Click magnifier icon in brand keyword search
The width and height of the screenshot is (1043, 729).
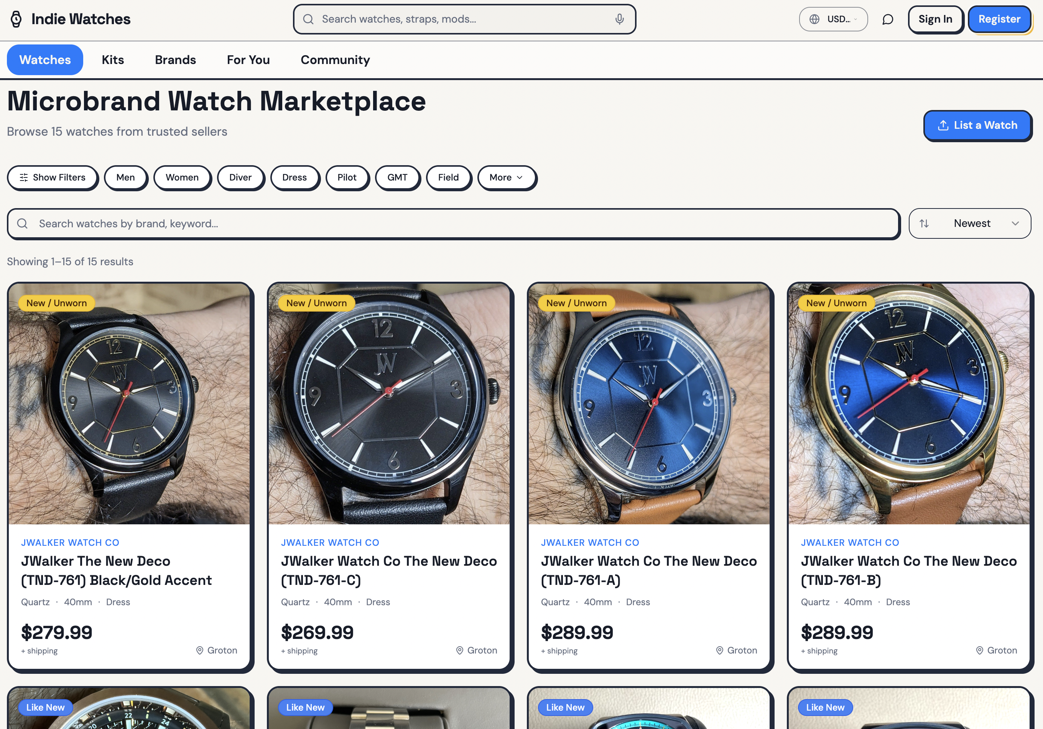tap(22, 223)
